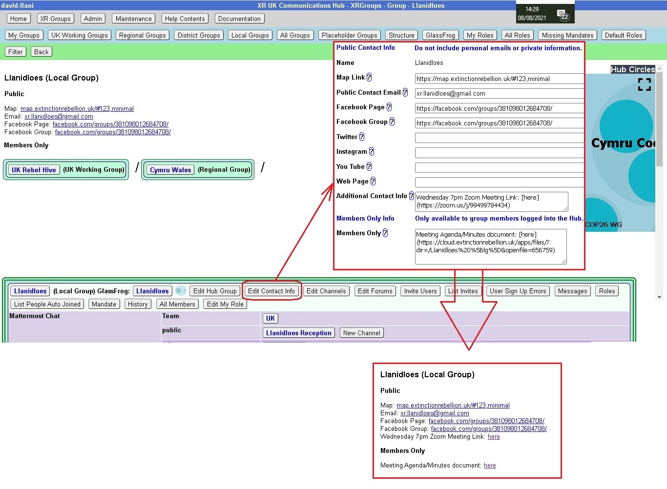Show Regional Groups
Image resolution: width=667 pixels, height=489 pixels.
(143, 35)
